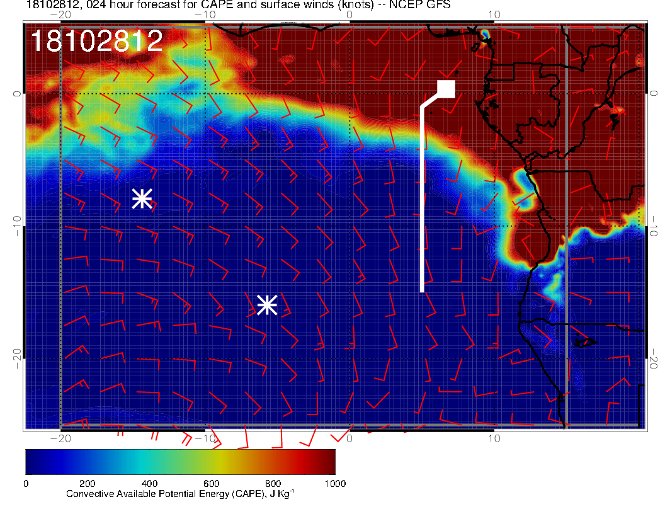Click the colorbar label '400'
Viewport: 665px width, 514px height.
[x=149, y=484]
